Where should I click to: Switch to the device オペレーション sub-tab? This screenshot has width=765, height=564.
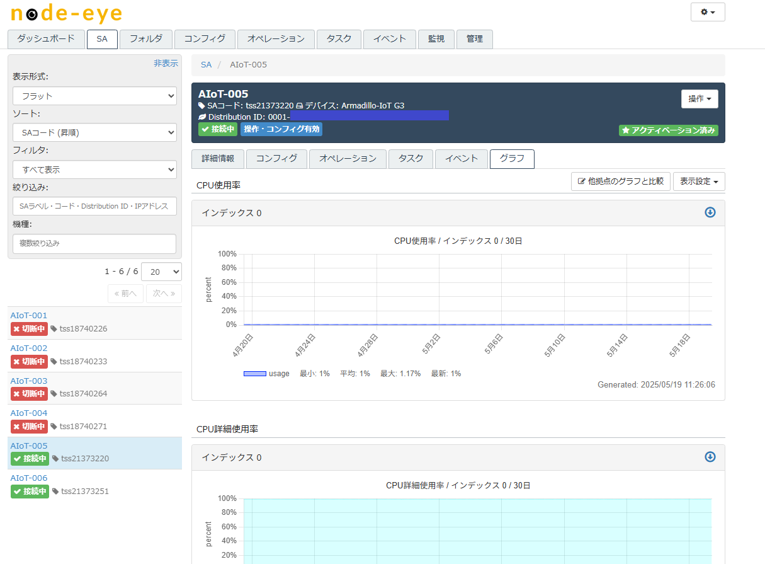[348, 159]
